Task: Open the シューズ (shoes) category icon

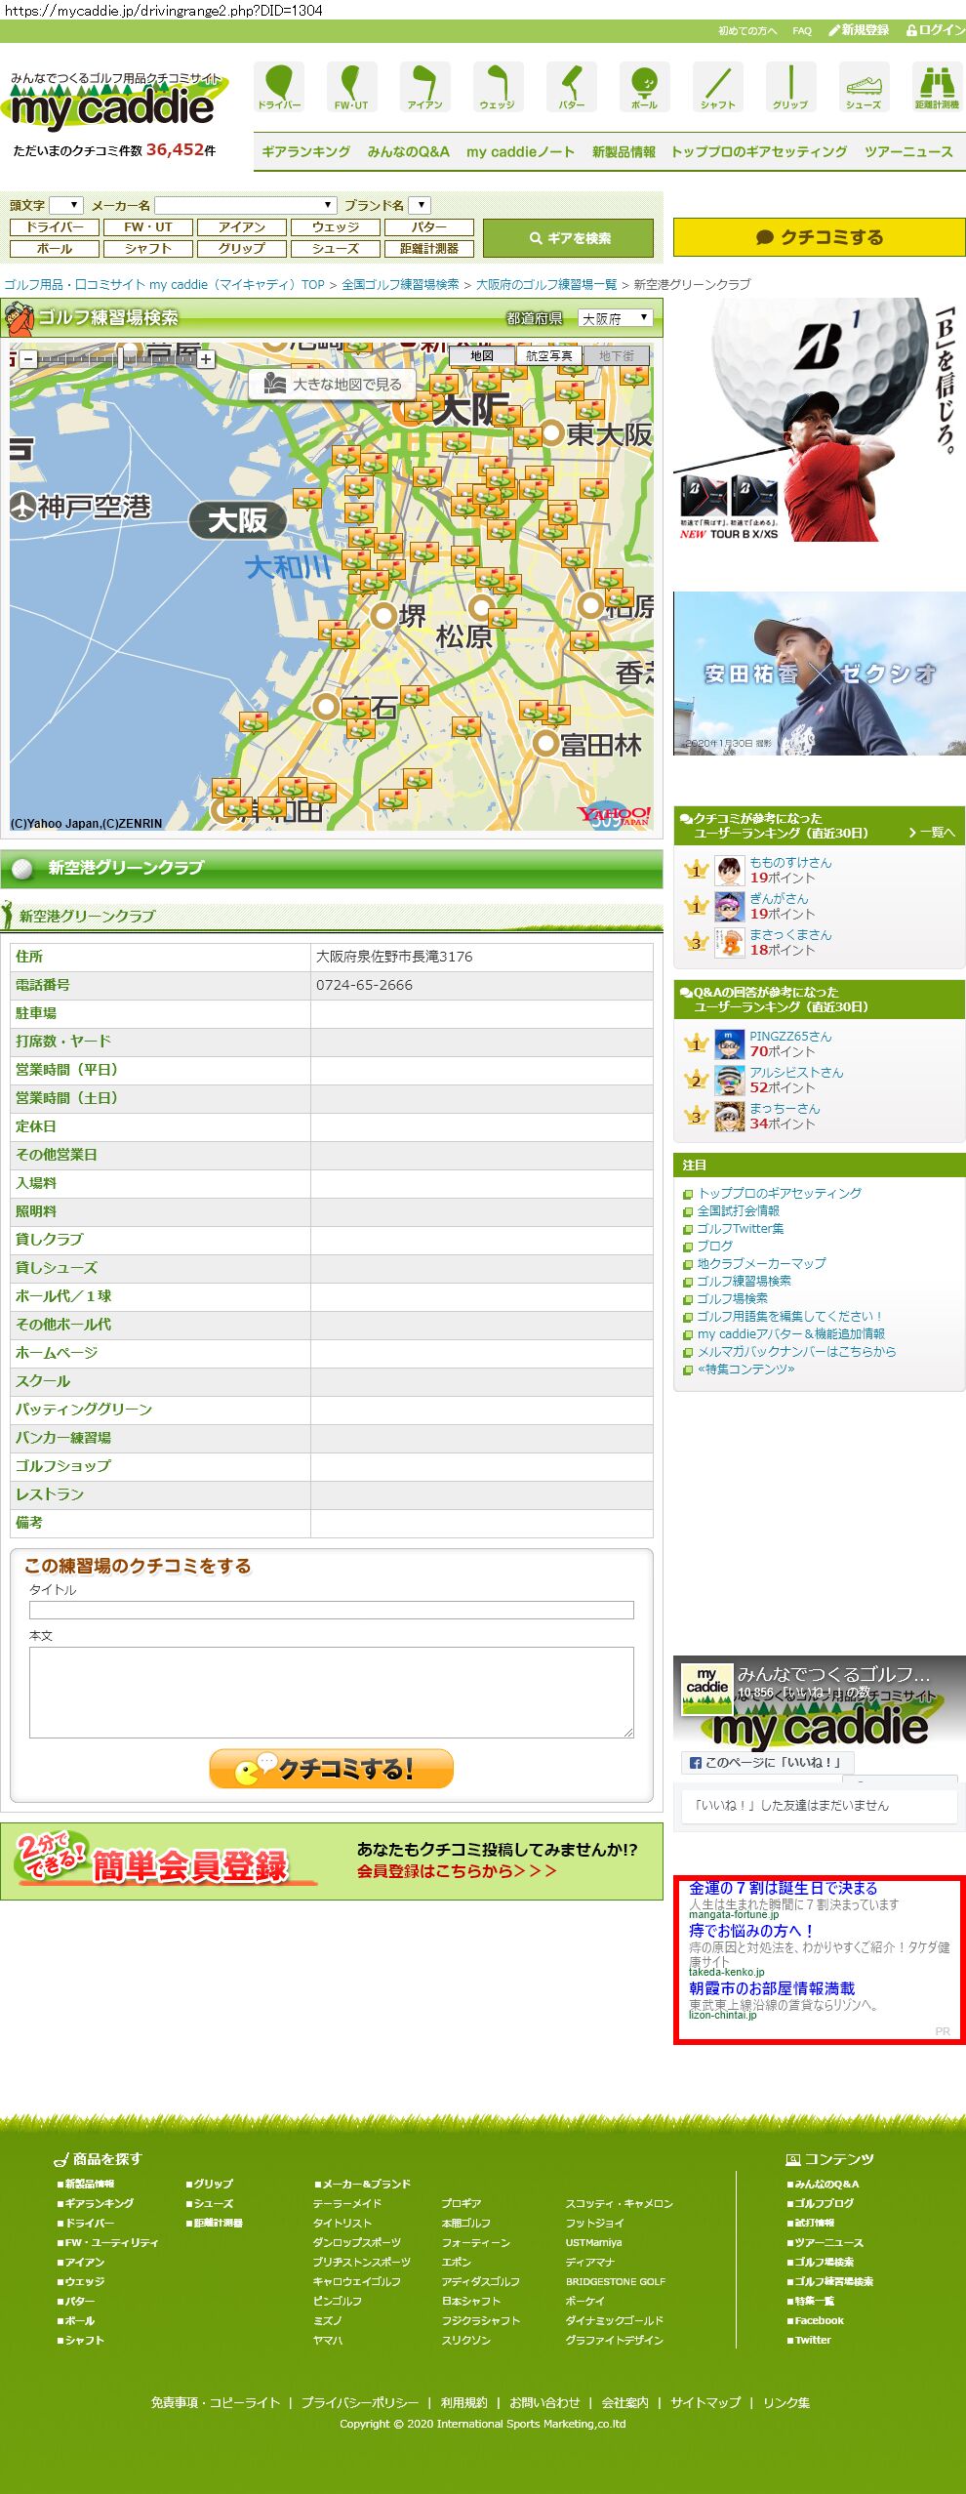Action: tap(864, 87)
